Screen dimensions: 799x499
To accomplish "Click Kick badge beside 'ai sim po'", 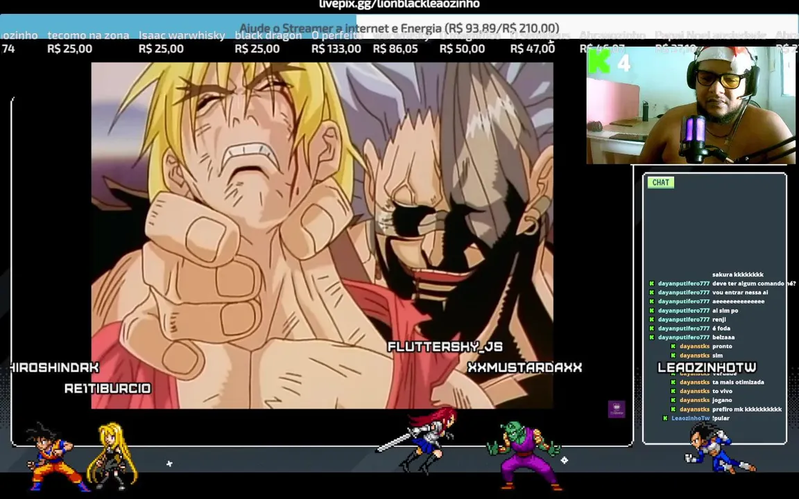I will click(x=651, y=310).
